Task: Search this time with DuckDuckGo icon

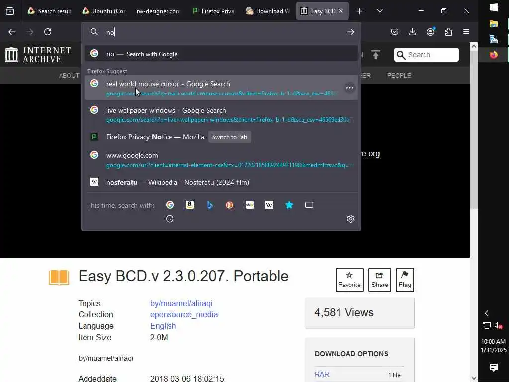Action: (x=230, y=205)
